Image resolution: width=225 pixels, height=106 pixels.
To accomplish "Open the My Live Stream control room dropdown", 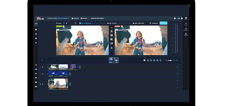I will pyautogui.click(x=64, y=18).
